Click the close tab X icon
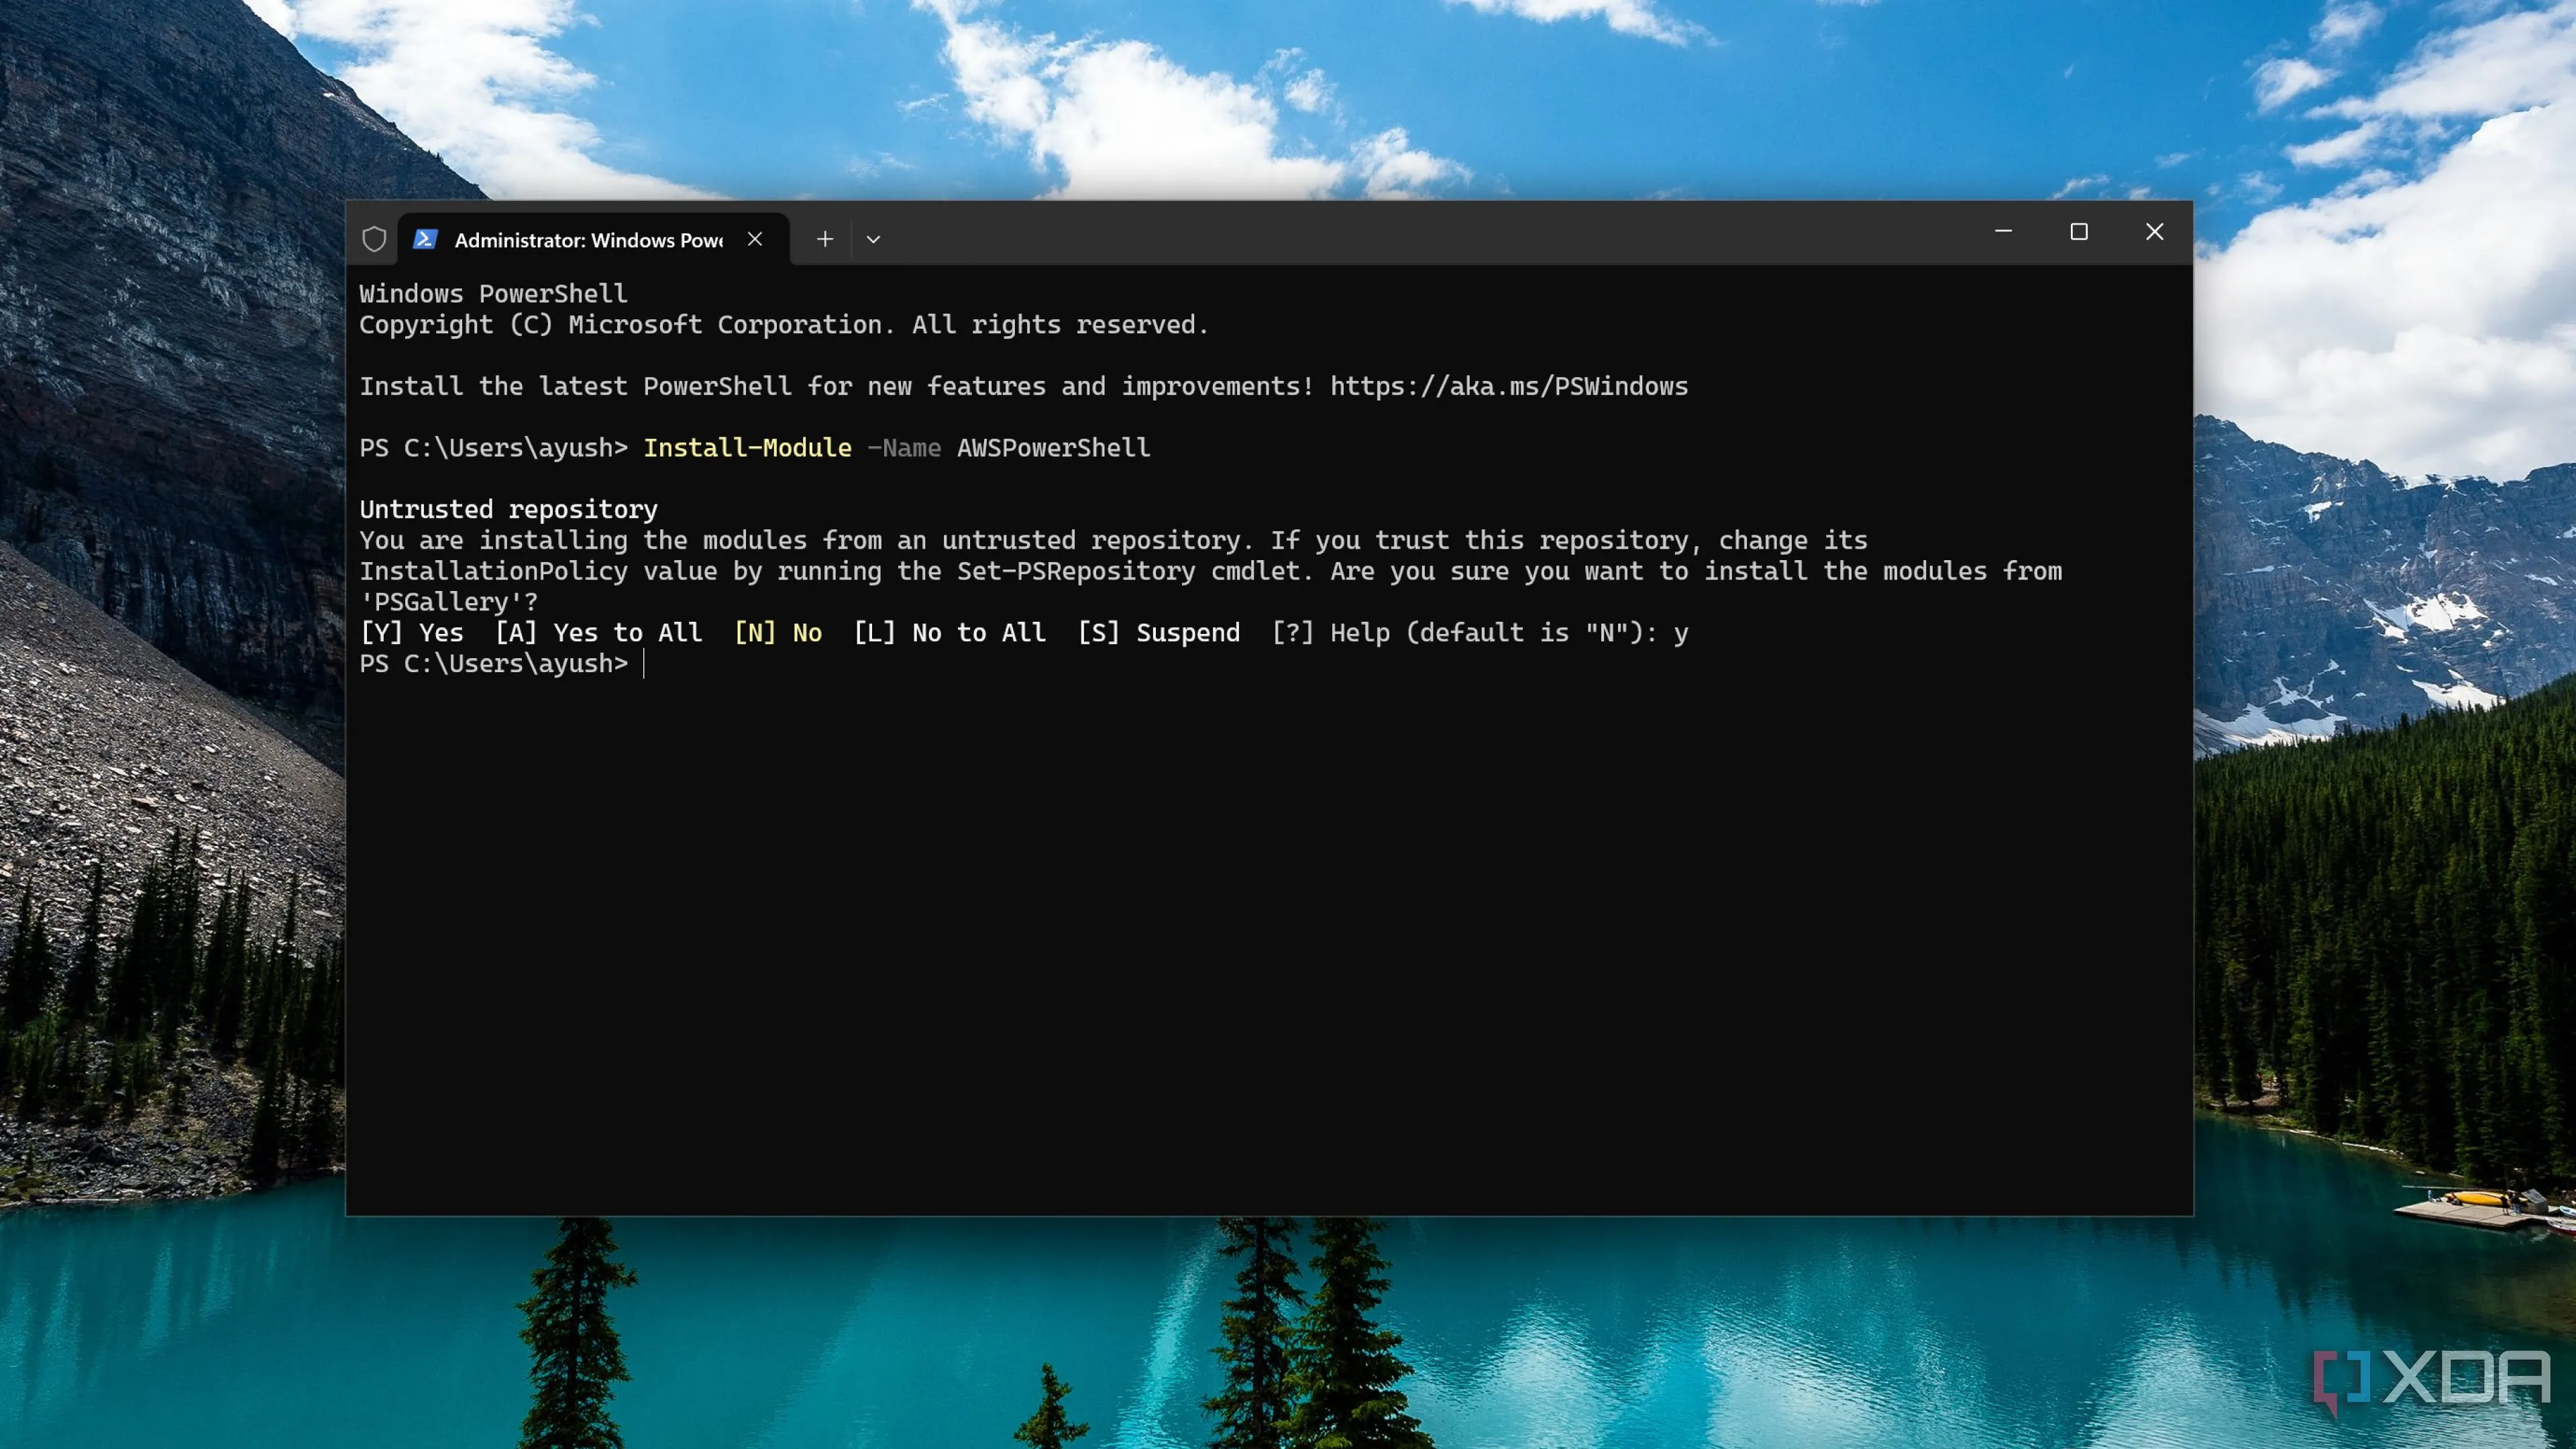The image size is (2576, 1449). coord(755,239)
